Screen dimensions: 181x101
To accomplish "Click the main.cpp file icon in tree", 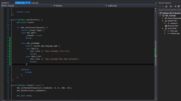I will click(x=168, y=31).
